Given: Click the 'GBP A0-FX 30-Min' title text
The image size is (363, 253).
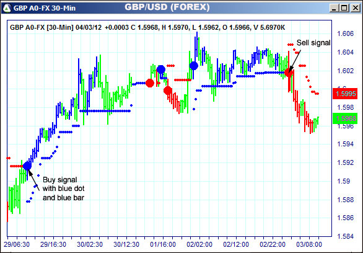Looking at the screenshot, I should point(45,8).
